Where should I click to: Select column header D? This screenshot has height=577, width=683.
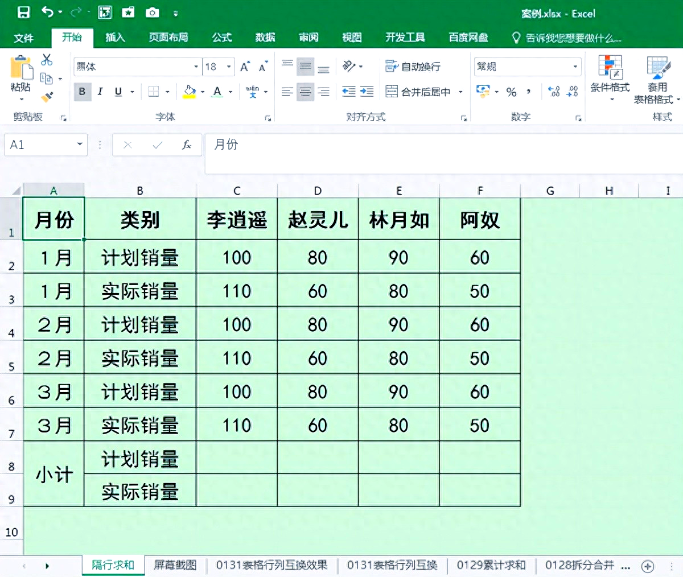[x=318, y=191]
